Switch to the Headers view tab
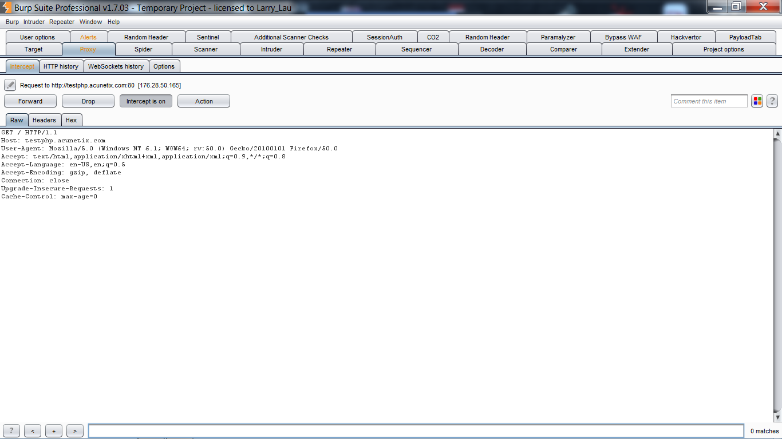This screenshot has height=439, width=782. click(x=44, y=120)
